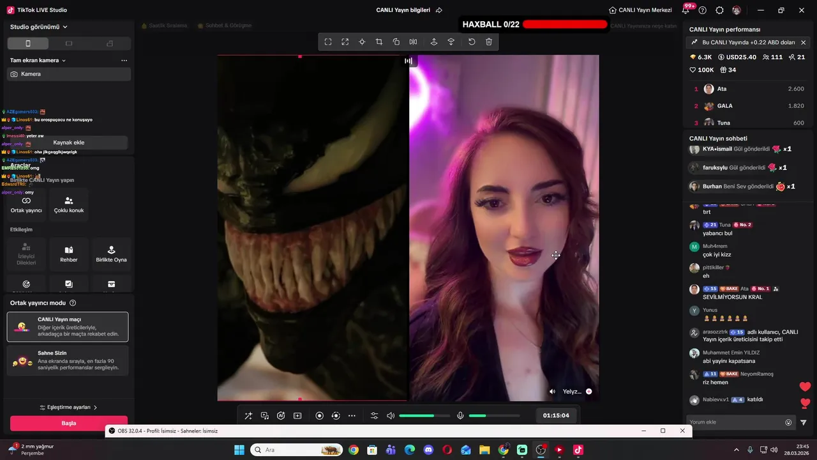This screenshot has width=817, height=460.
Task: Click the HAXBALL red progress bar
Action: tap(565, 24)
